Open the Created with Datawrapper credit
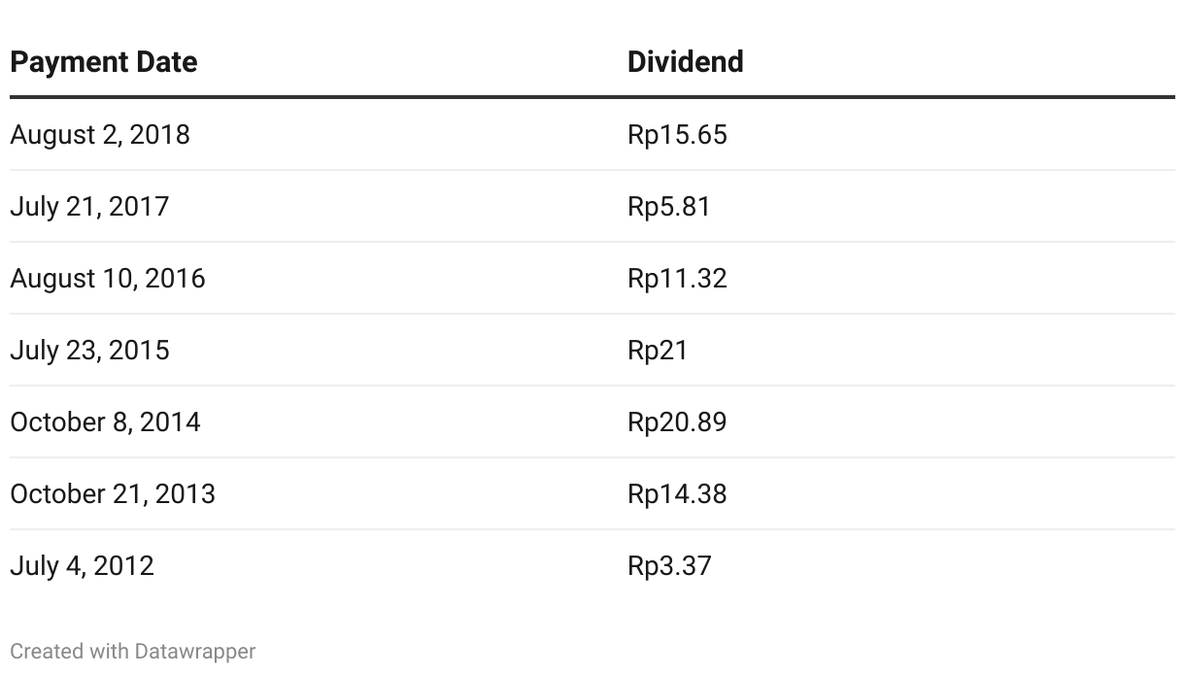The height and width of the screenshot is (674, 1185). [x=133, y=651]
